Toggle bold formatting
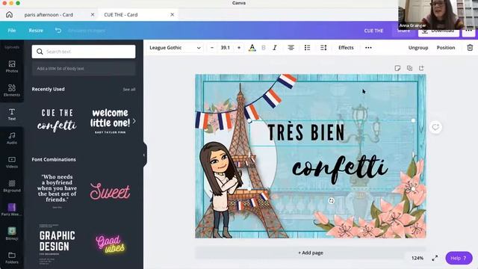Image resolution: width=478 pixels, height=269 pixels. 264,48
